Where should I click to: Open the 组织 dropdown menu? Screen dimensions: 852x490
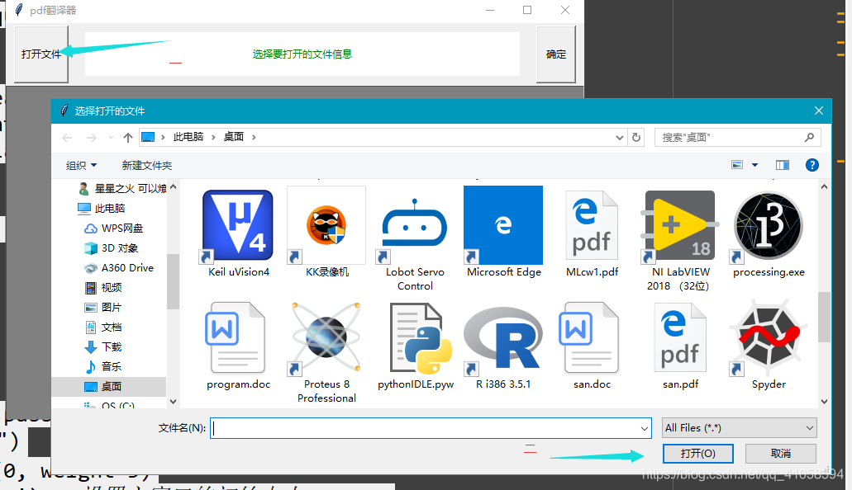[x=81, y=166]
